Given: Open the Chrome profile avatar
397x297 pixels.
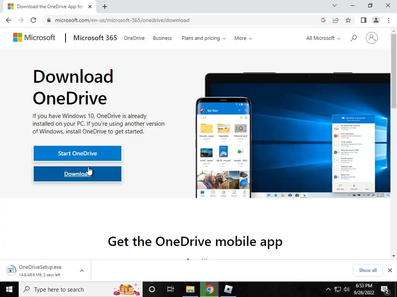Looking at the screenshot, I should point(376,20).
